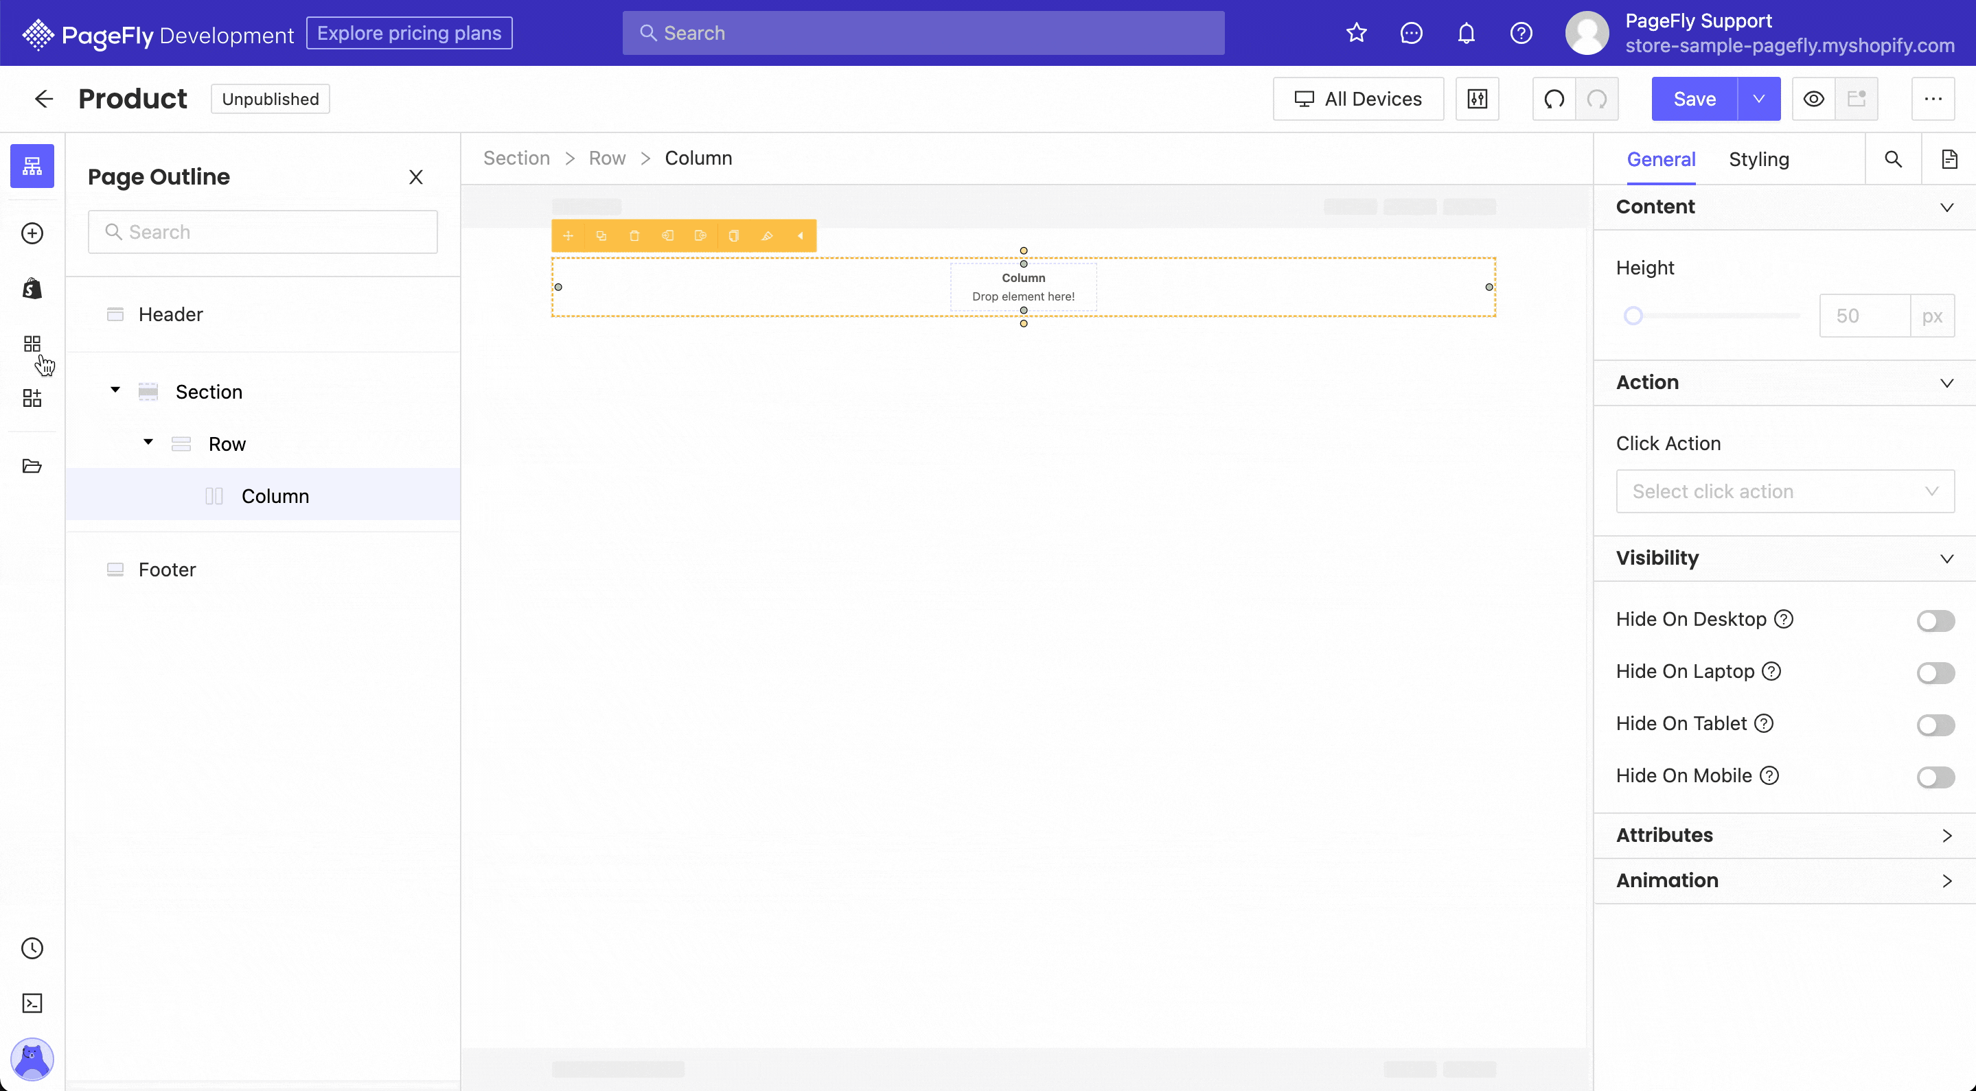Toggle Hide On Tablet switch
The height and width of the screenshot is (1091, 1976).
tap(1935, 725)
